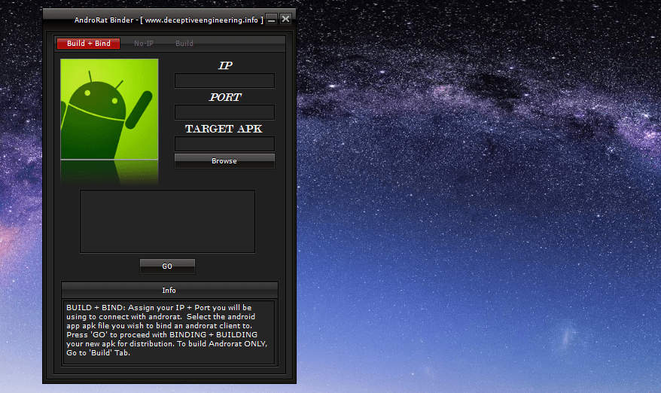661x393 pixels.
Task: Click the GO button
Action: tap(167, 266)
